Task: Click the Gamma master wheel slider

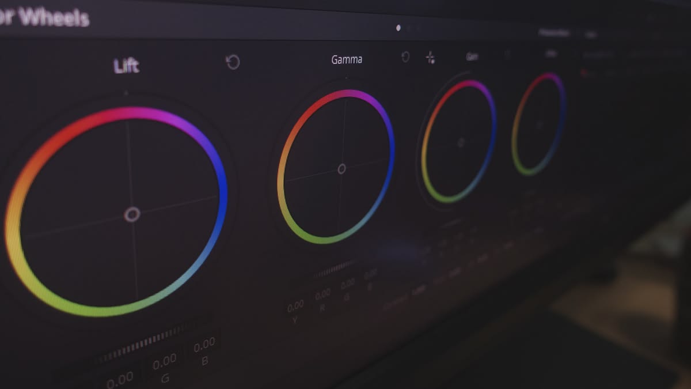Action: click(x=334, y=269)
